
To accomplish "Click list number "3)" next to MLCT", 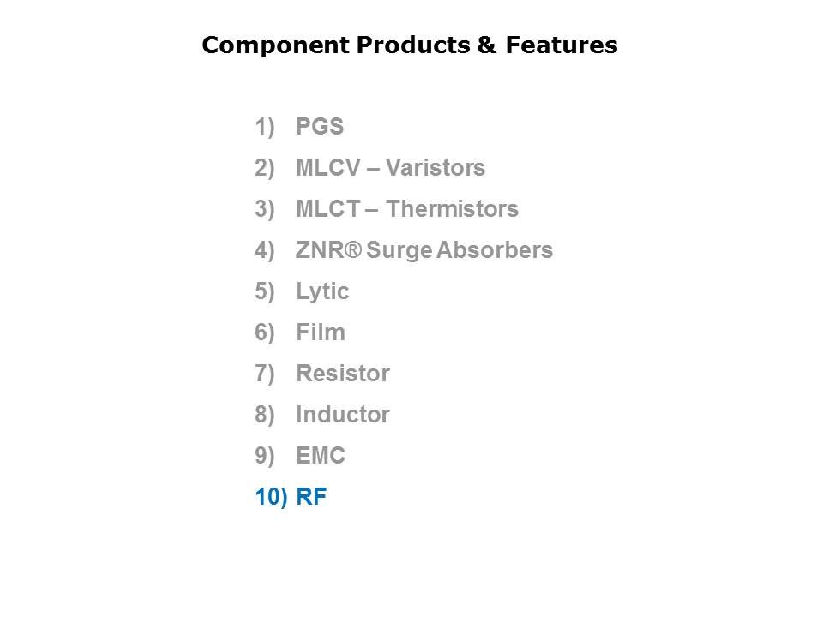I will (x=264, y=210).
